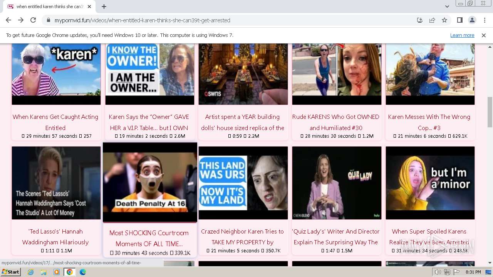Viewport: 493px width, 277px height.
Task: Click the 8:31 PM system clock
Action: click(x=473, y=272)
